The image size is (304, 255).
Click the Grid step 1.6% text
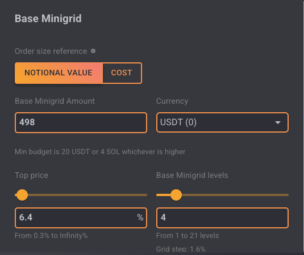pos(181,249)
